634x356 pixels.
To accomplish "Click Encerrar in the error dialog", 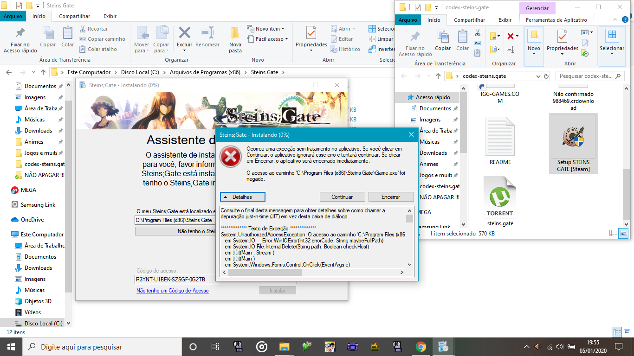I will coord(391,197).
